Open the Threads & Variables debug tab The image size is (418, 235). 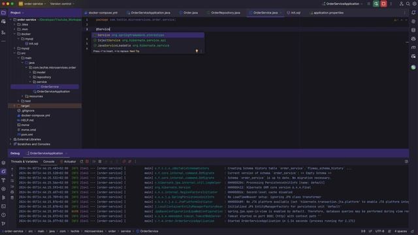[24, 161]
